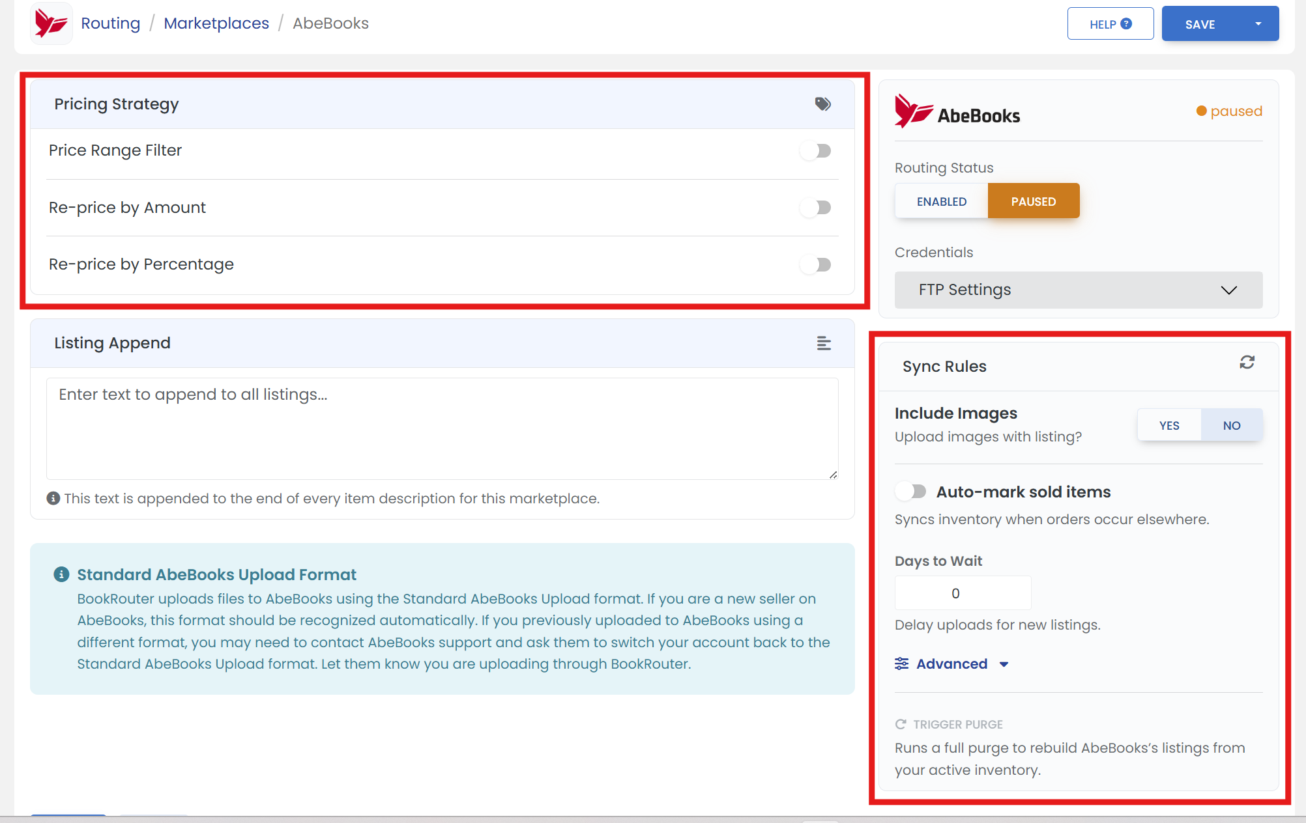This screenshot has width=1306, height=823.
Task: Click the AbeBooks logo in status card
Action: [957, 111]
